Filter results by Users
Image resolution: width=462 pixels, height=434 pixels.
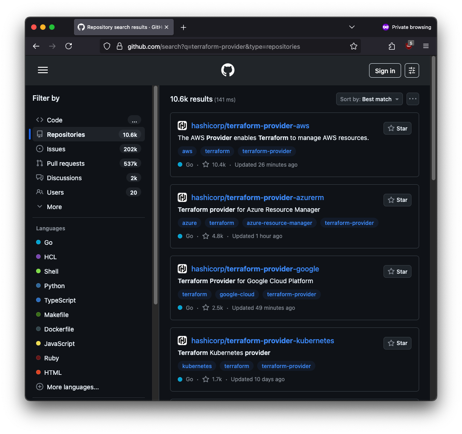(89, 192)
